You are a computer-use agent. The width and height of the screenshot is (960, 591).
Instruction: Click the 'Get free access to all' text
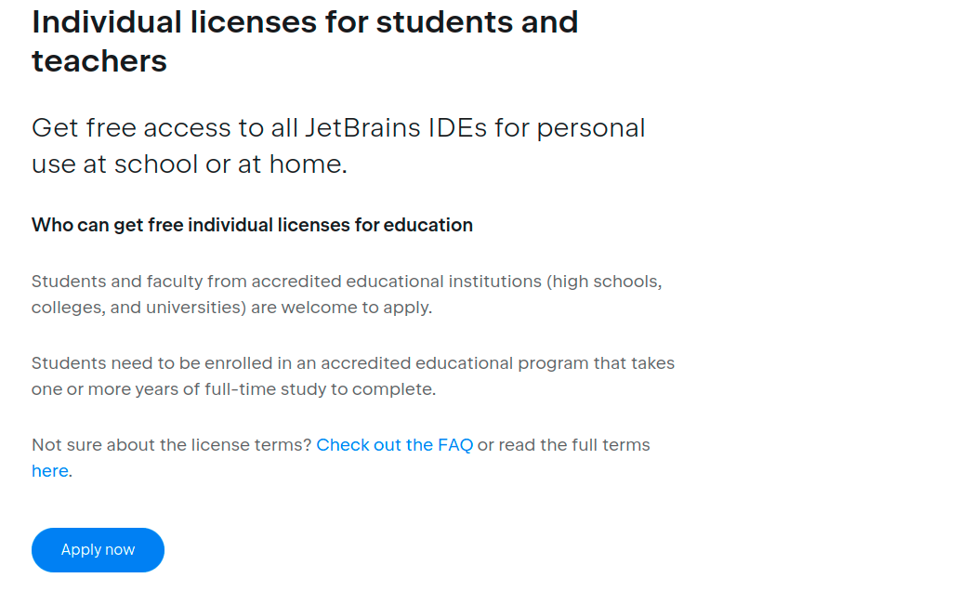165,128
